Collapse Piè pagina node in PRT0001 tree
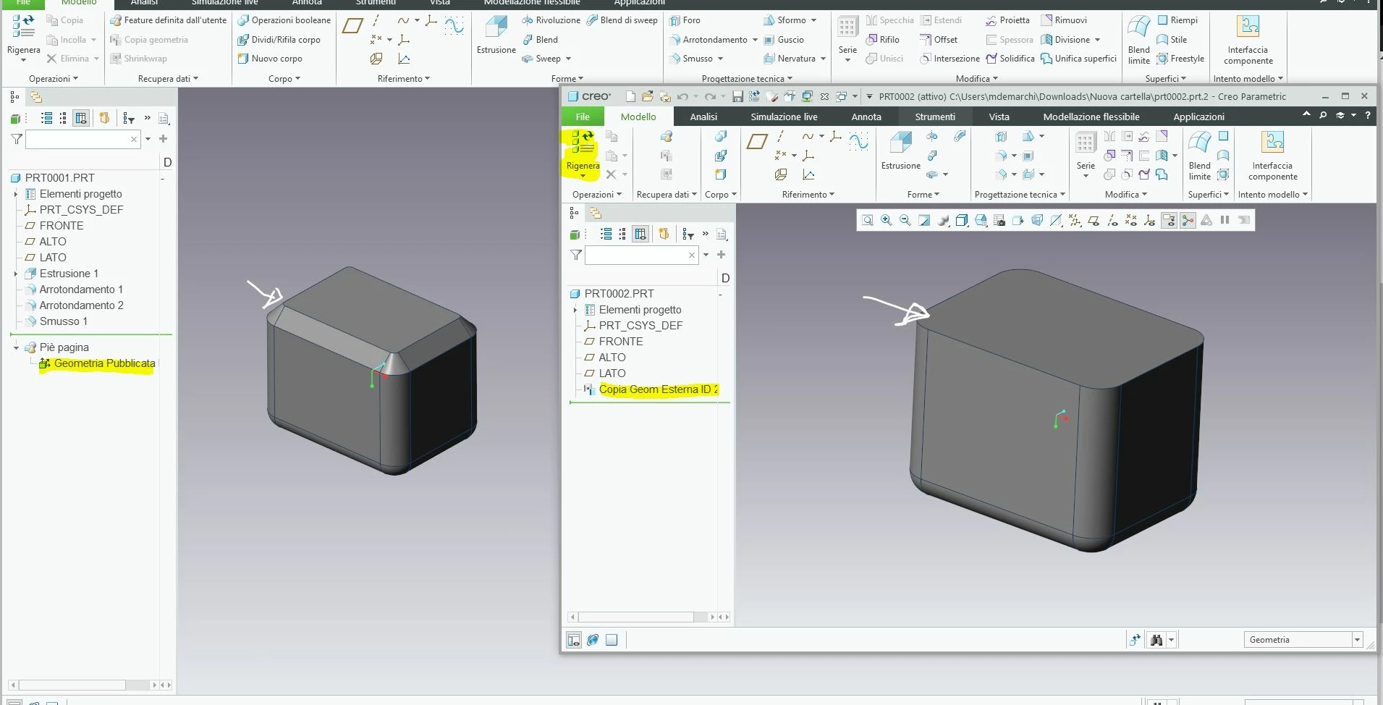The height and width of the screenshot is (705, 1383). point(16,347)
